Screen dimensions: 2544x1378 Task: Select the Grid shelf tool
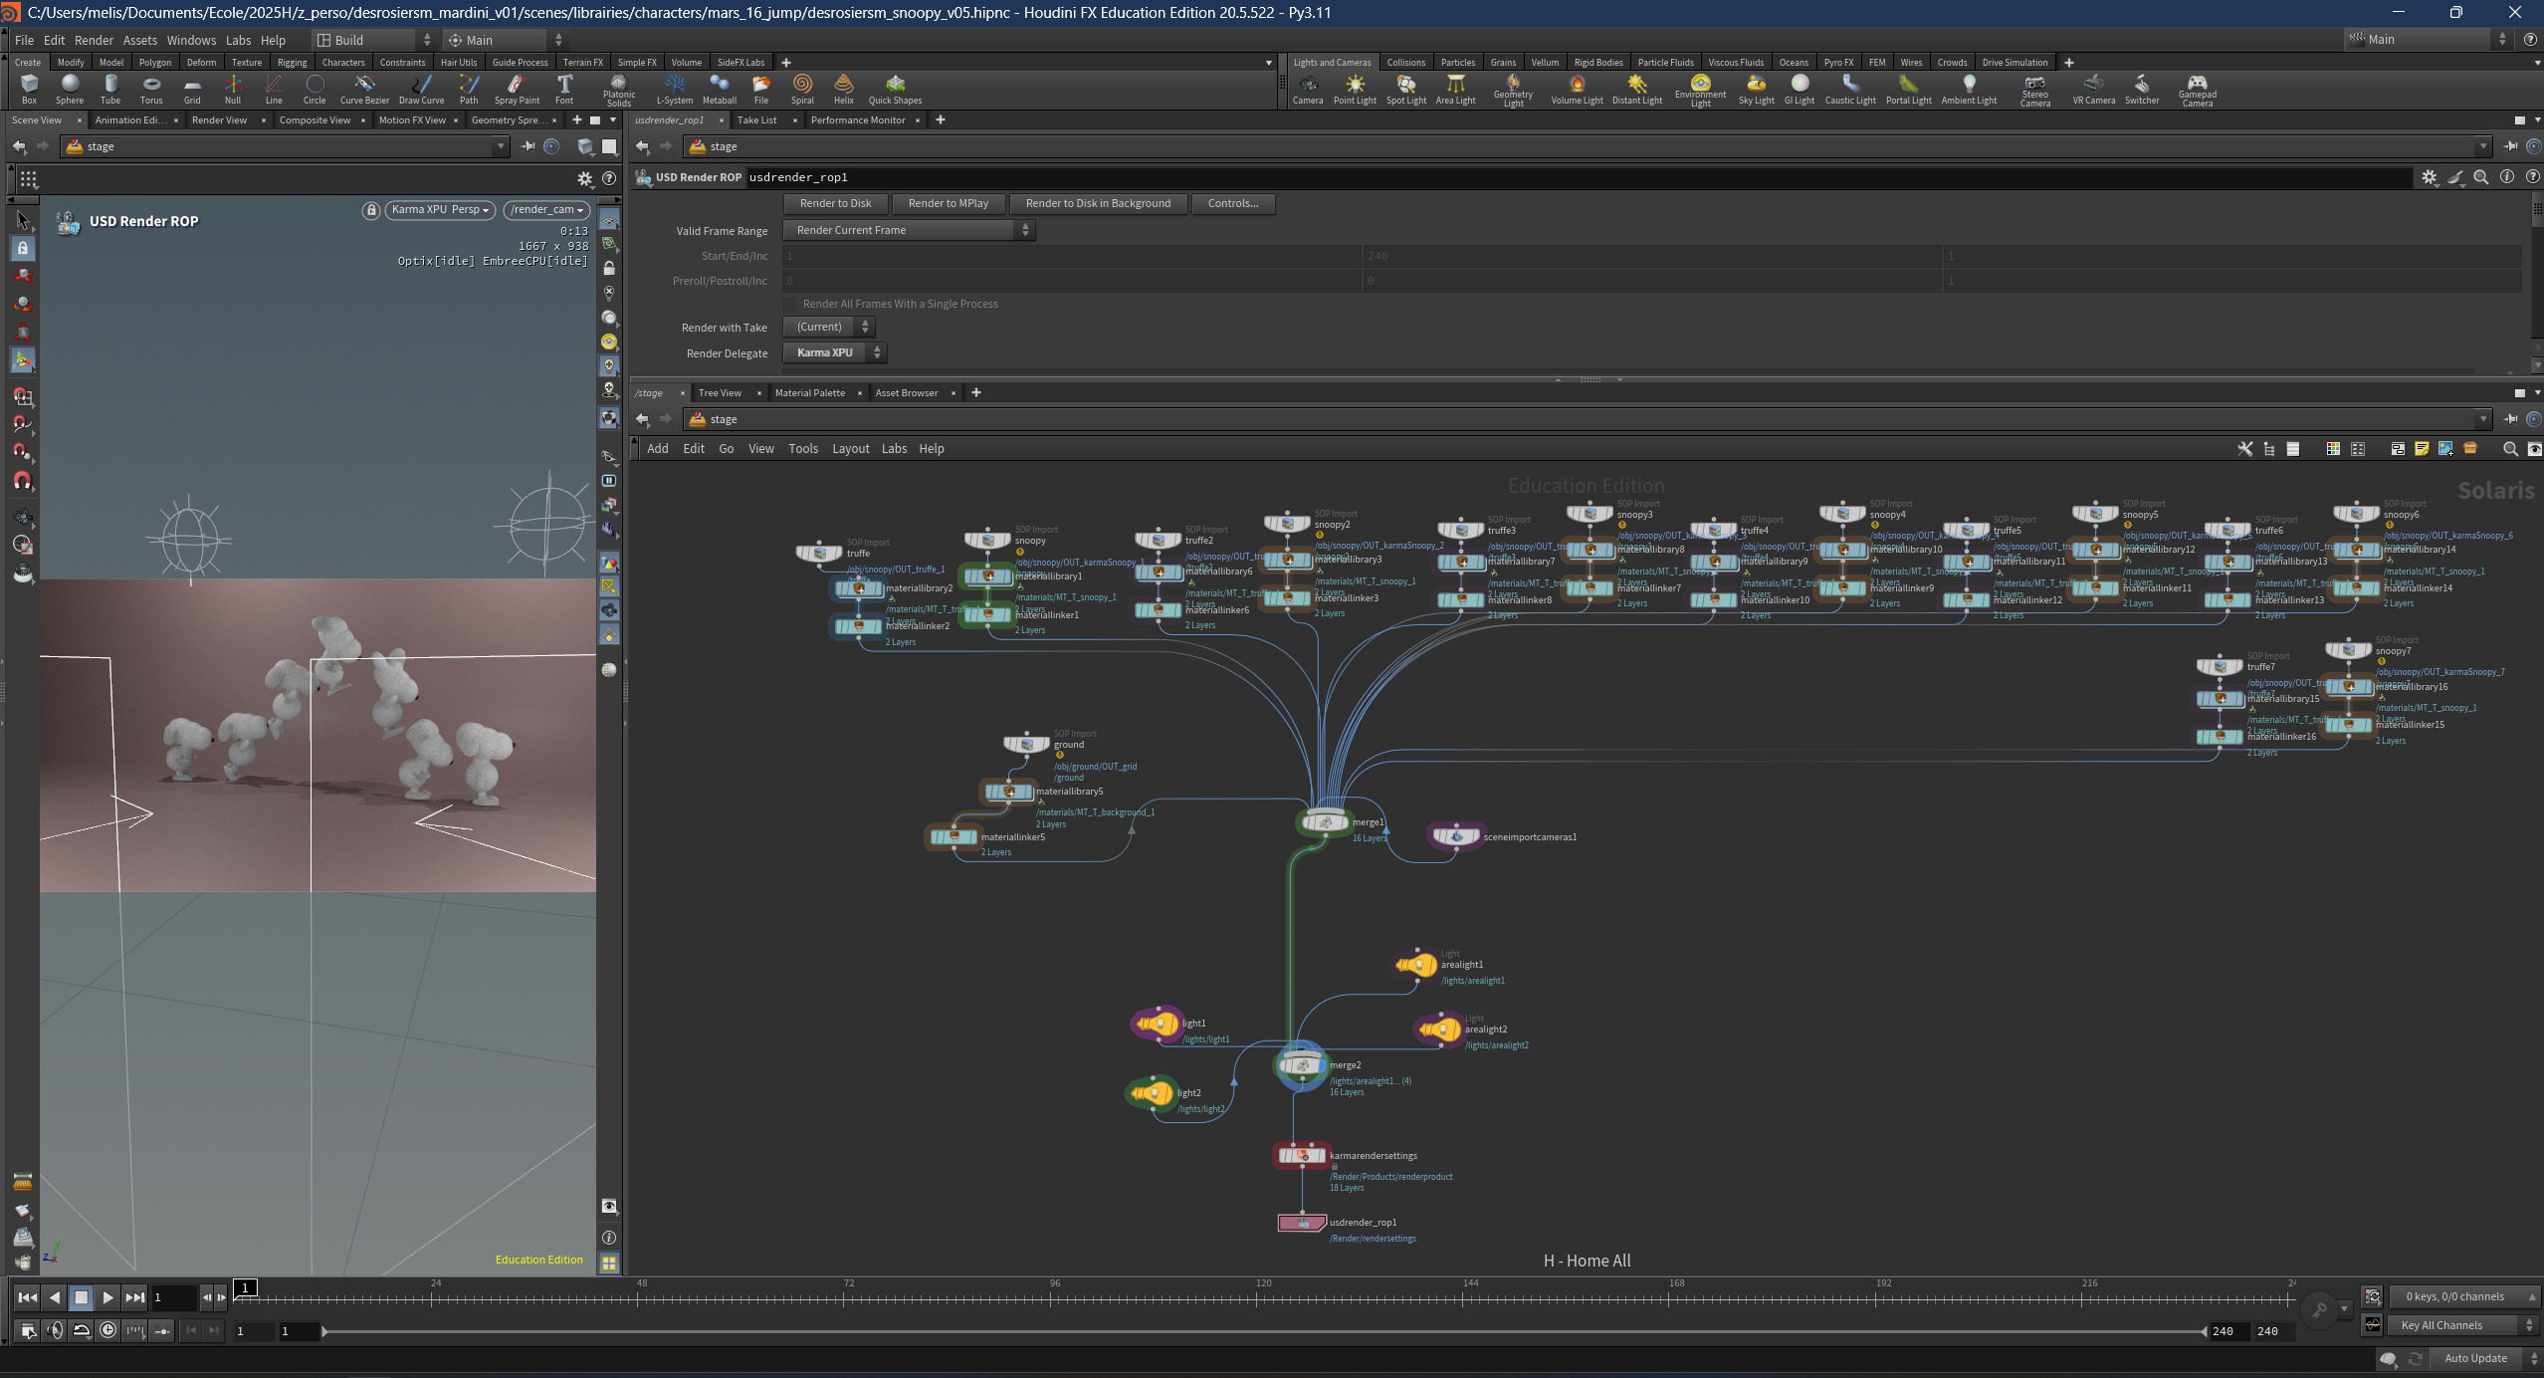tap(192, 89)
